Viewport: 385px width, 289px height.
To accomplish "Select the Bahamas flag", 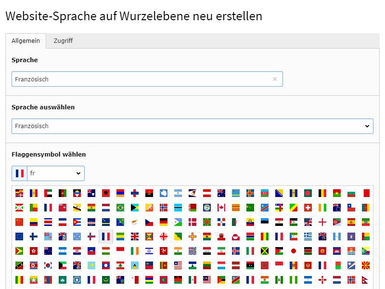I will click(135, 208).
